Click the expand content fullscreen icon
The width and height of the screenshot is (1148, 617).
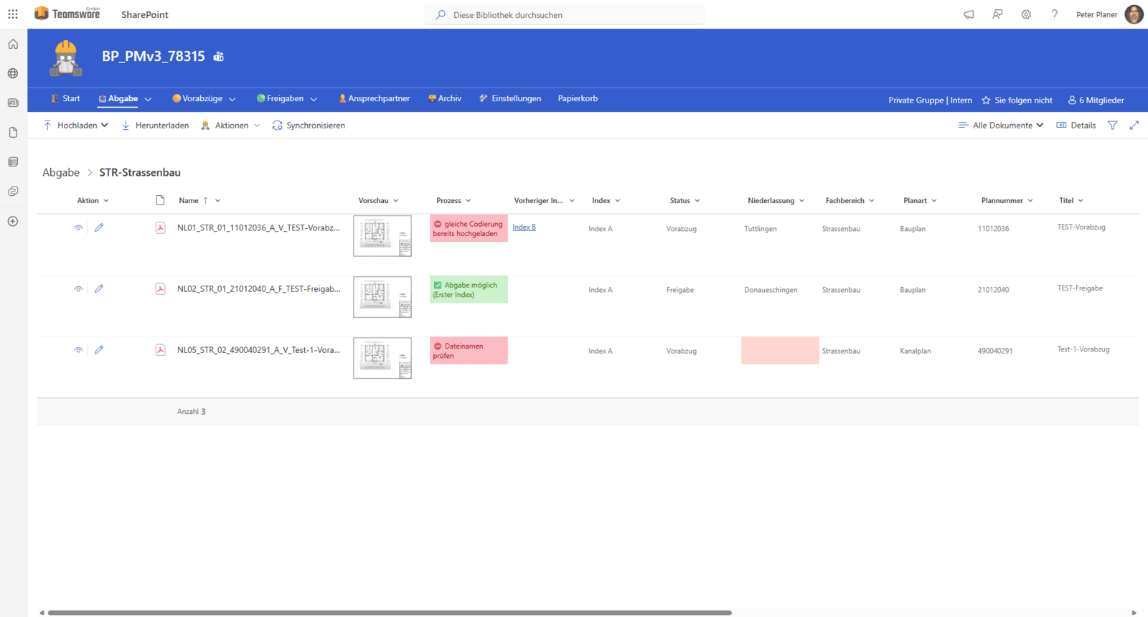point(1134,126)
